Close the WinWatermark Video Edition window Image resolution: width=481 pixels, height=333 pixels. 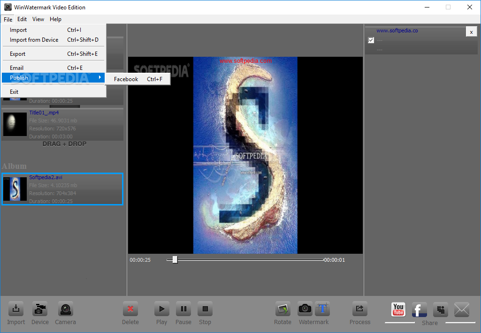(469, 7)
